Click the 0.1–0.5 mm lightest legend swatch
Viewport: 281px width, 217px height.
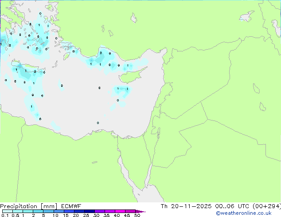(8, 211)
